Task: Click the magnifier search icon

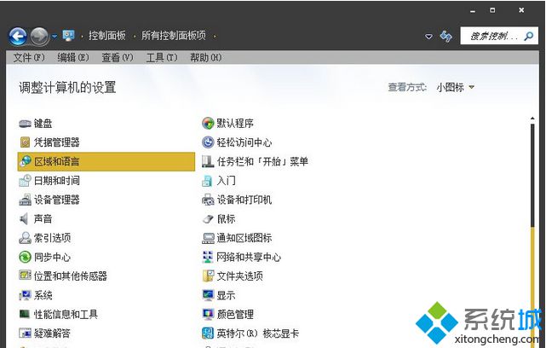Action: [x=529, y=36]
